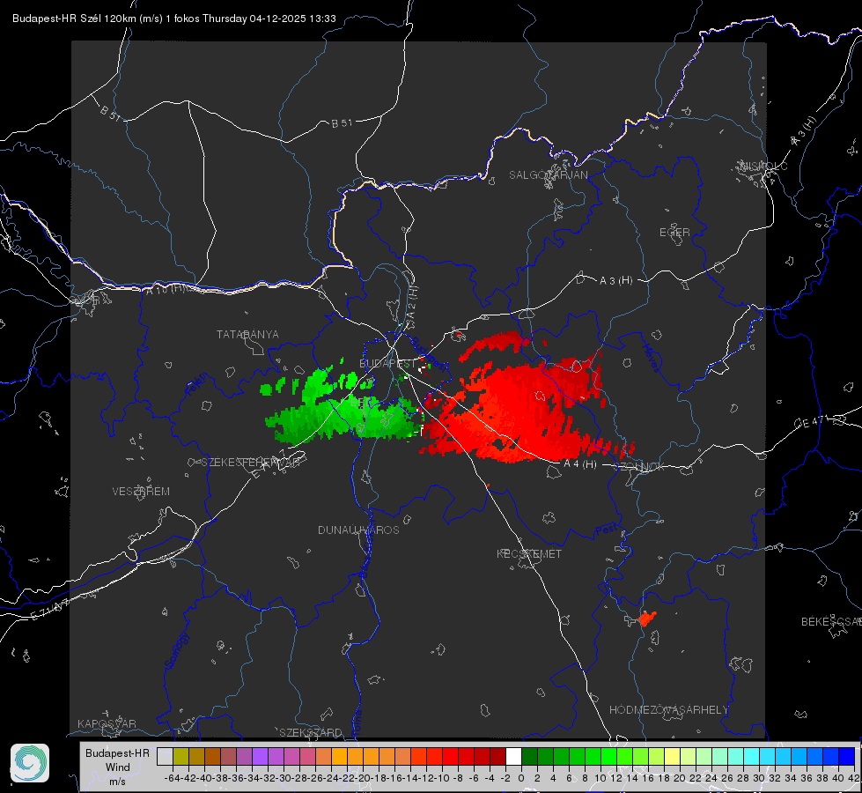Select the MISKOLC city label

click(x=763, y=166)
